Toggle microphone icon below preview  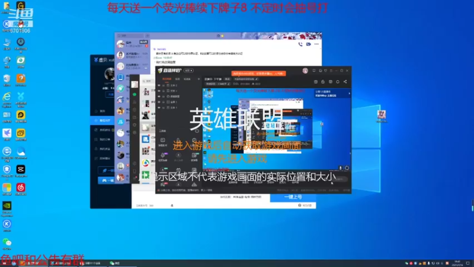pos(340,168)
